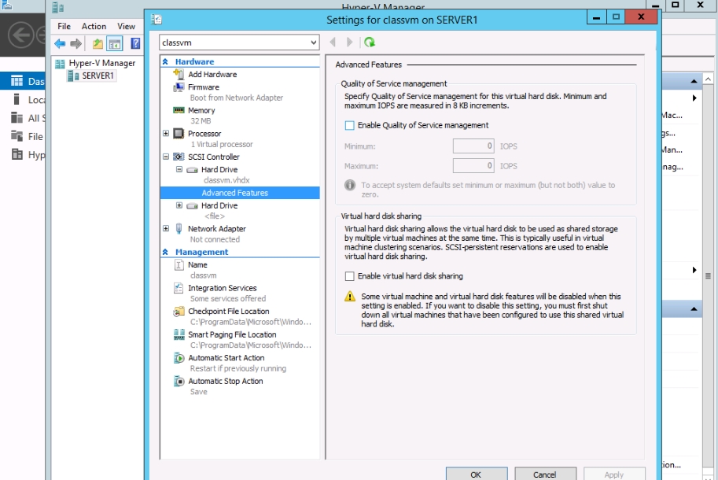Image resolution: width=718 pixels, height=480 pixels.
Task: Click the green Refresh icon in Settings
Action: (x=369, y=42)
